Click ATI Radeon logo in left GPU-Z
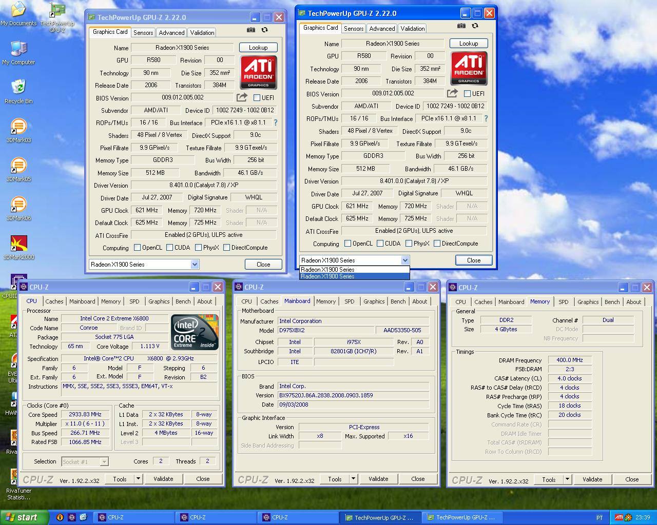 (x=258, y=72)
